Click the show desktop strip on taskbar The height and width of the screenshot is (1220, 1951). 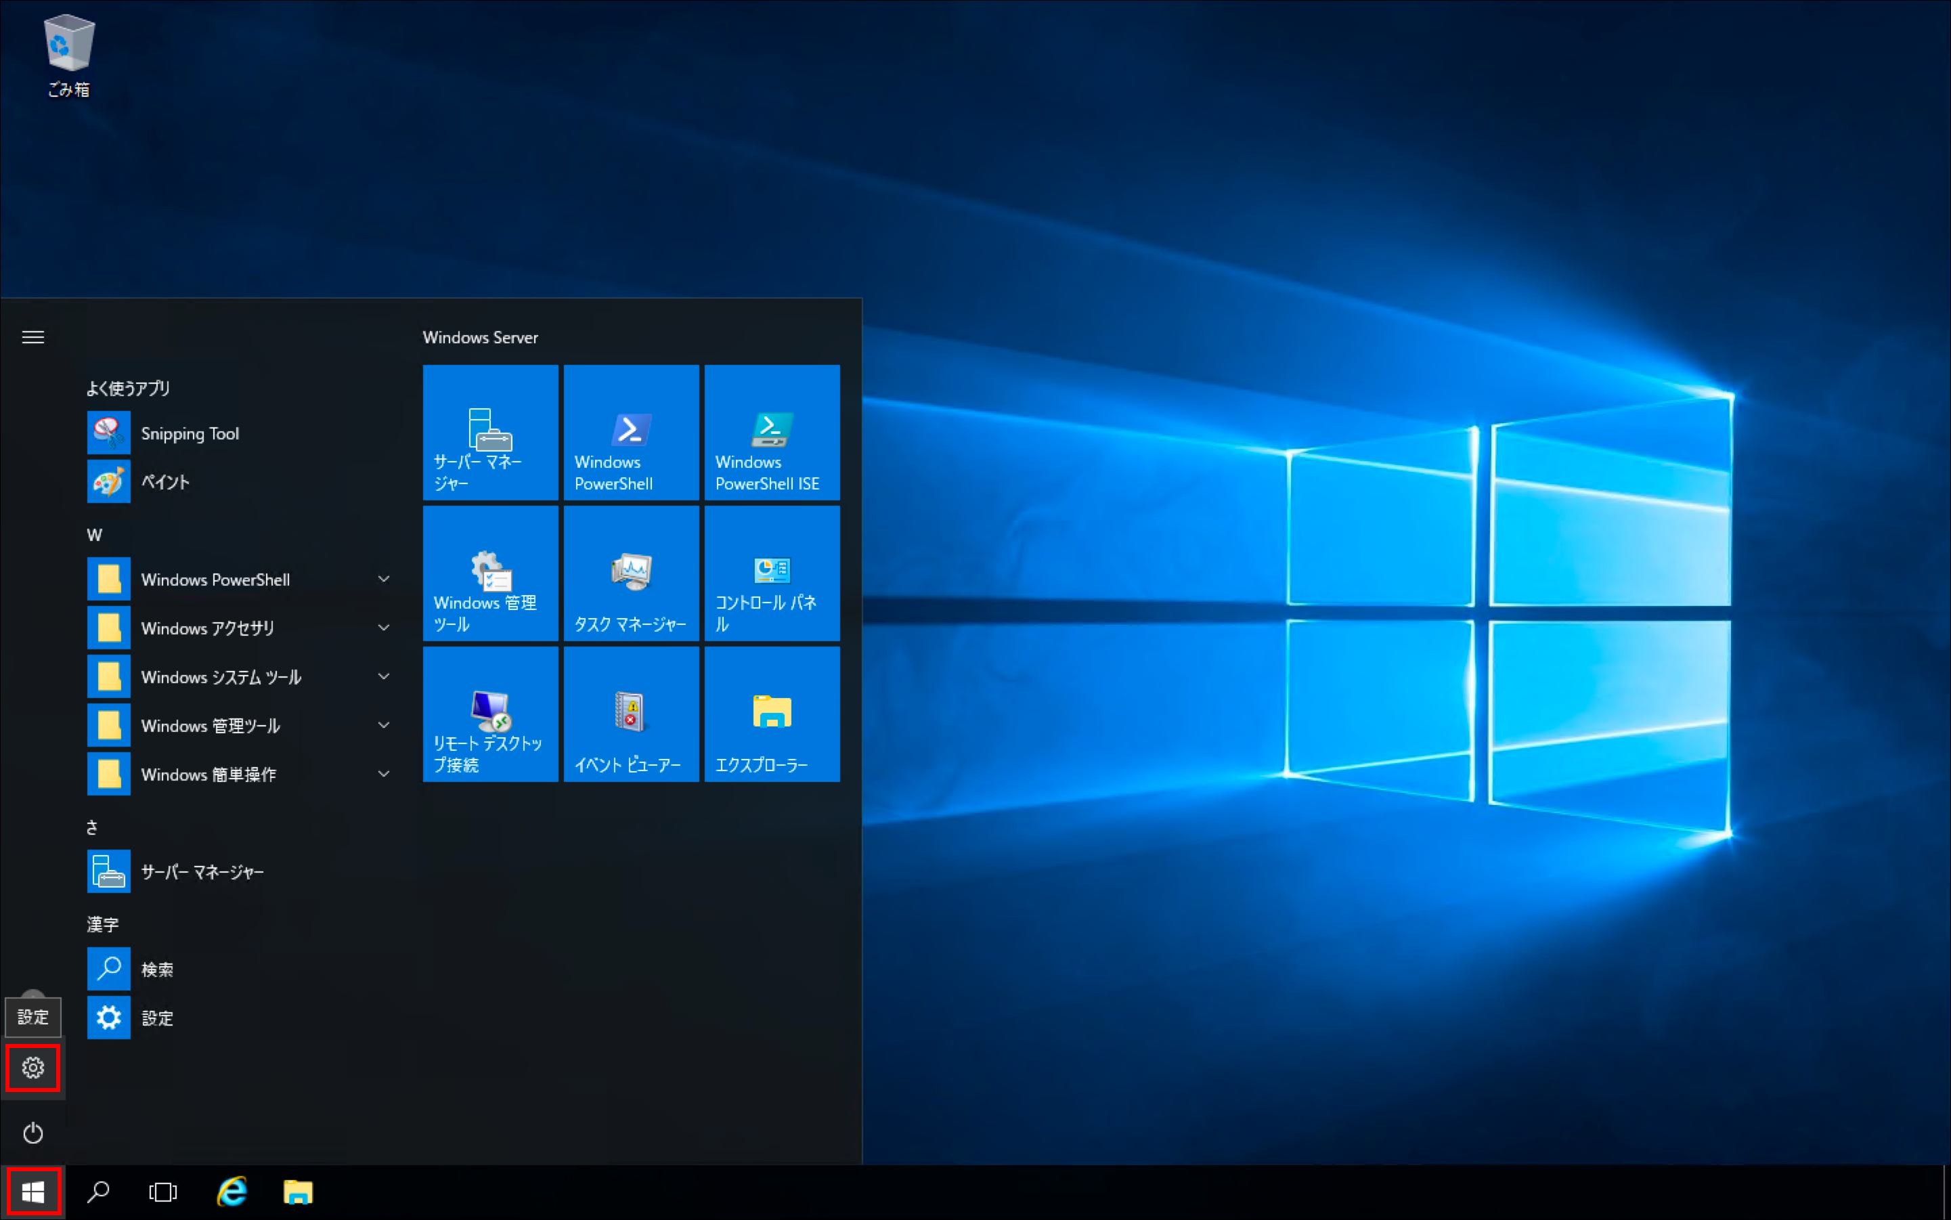[1946, 1192]
